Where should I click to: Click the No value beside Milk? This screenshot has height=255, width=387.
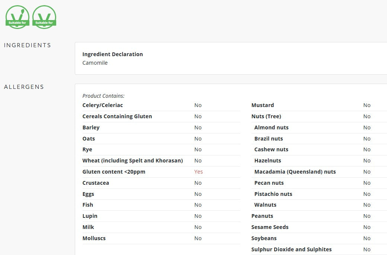(x=198, y=227)
